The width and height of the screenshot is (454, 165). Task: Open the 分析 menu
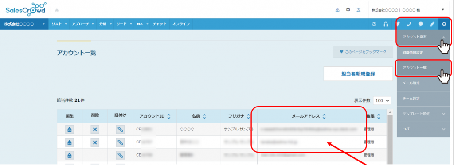coord(105,24)
